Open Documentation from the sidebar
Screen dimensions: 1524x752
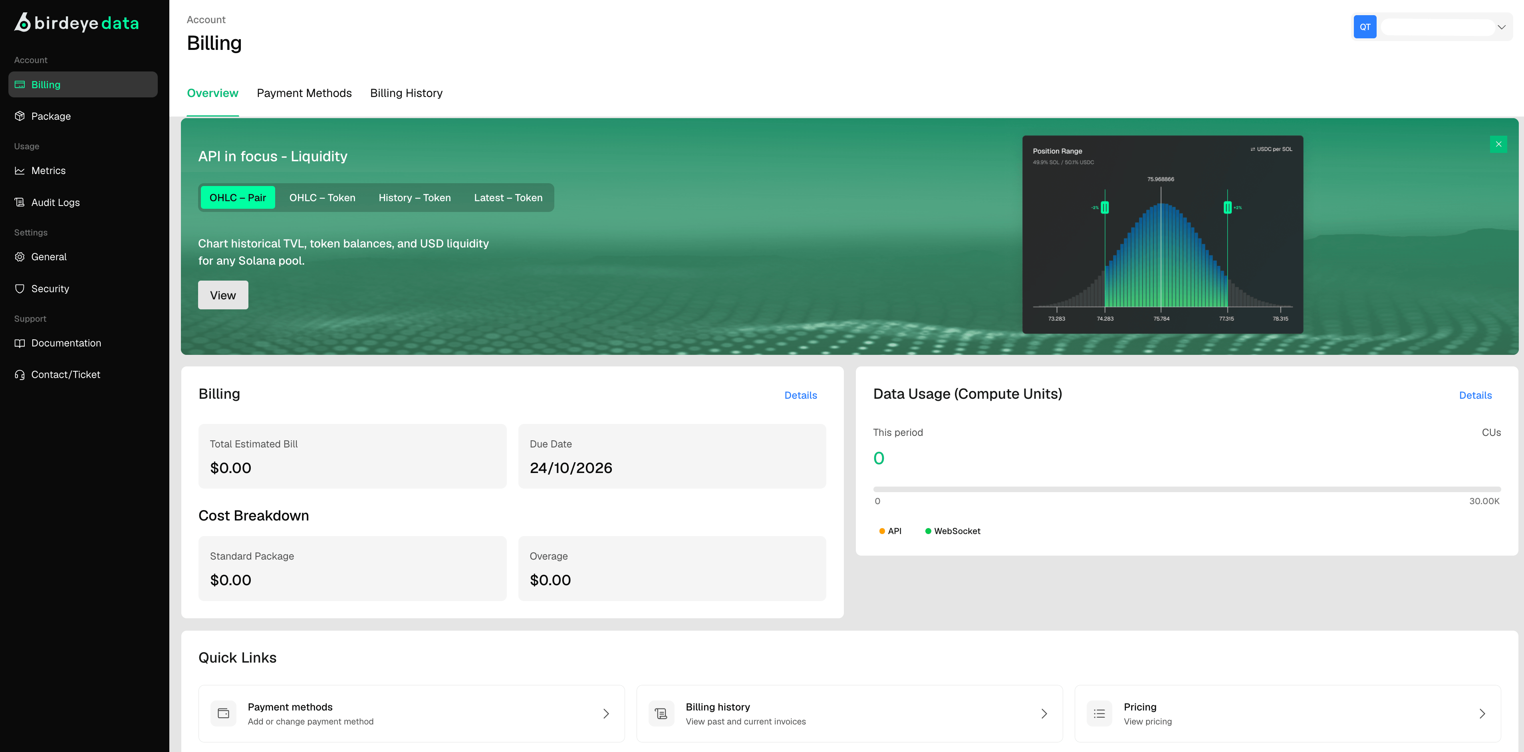point(83,343)
